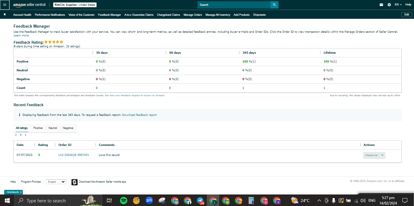414x206 pixels.
Task: Click the search magnifier button
Action: 274,5
